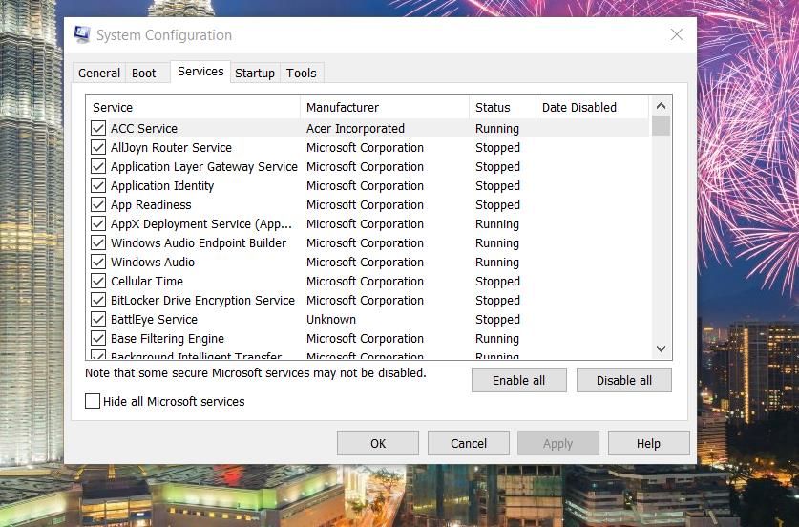The image size is (799, 527).
Task: Enable Hide all Microsoft services checkbox
Action: pos(93,402)
